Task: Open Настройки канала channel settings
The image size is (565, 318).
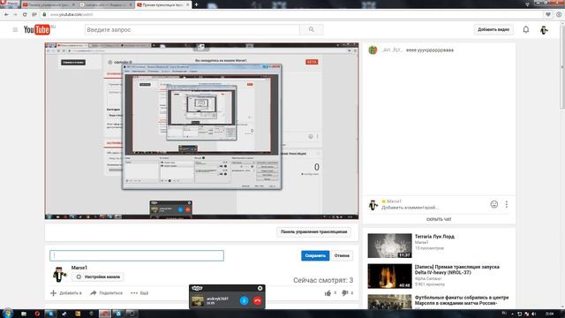Action: tap(98, 276)
